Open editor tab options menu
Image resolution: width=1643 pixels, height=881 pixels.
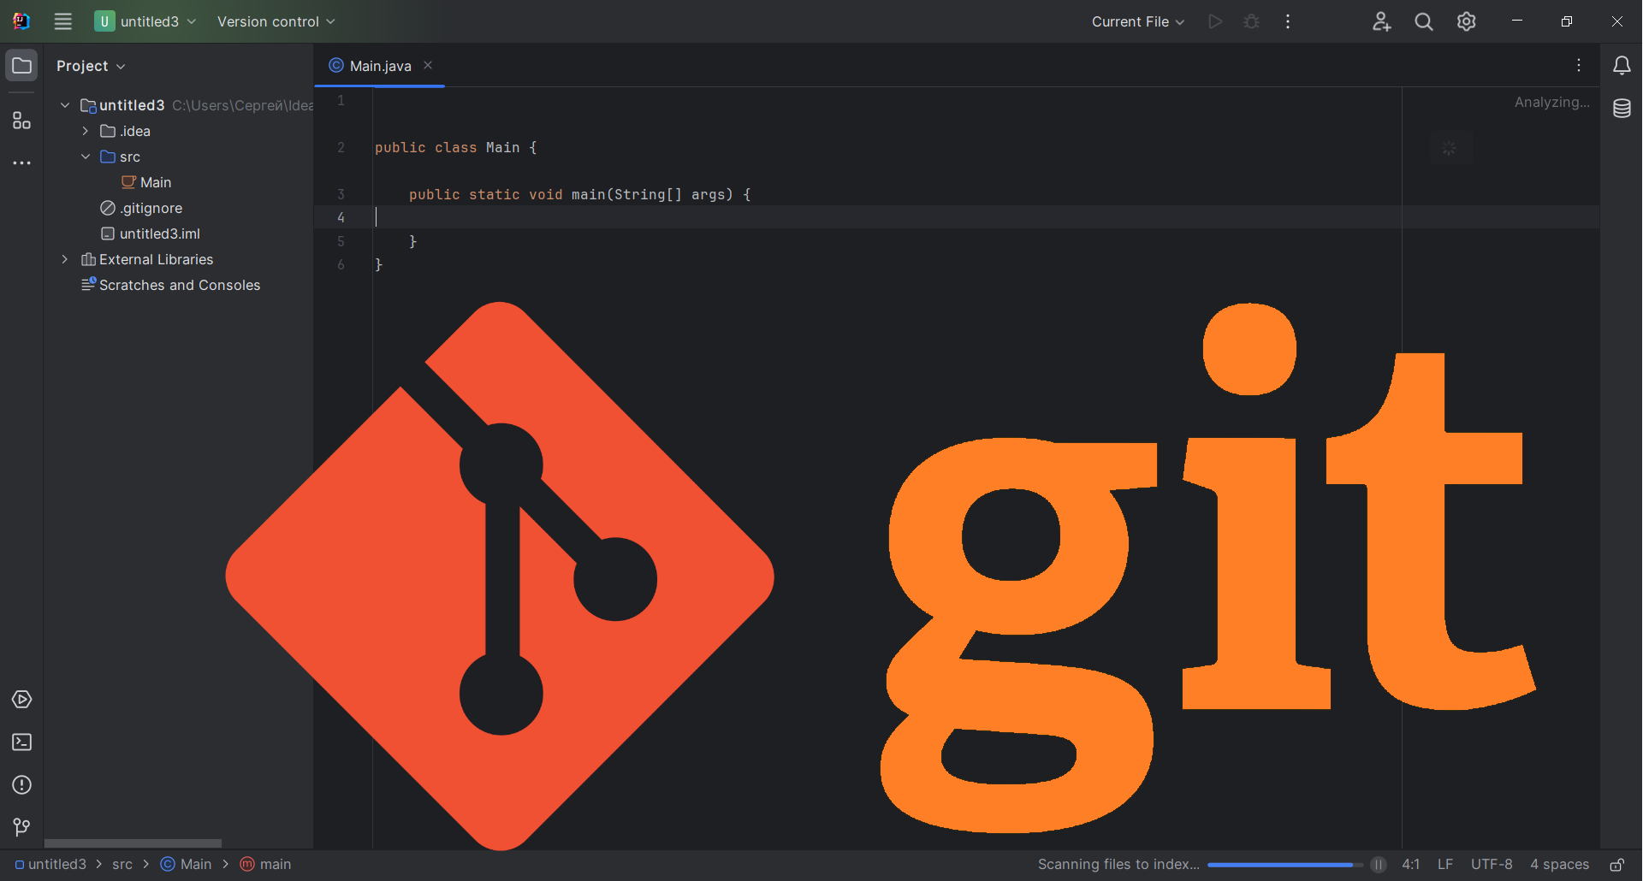1579,65
